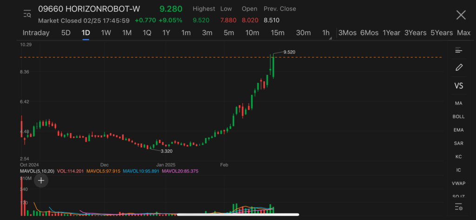Open the stock search list icon
This screenshot has height=220, width=476.
click(x=27, y=13)
